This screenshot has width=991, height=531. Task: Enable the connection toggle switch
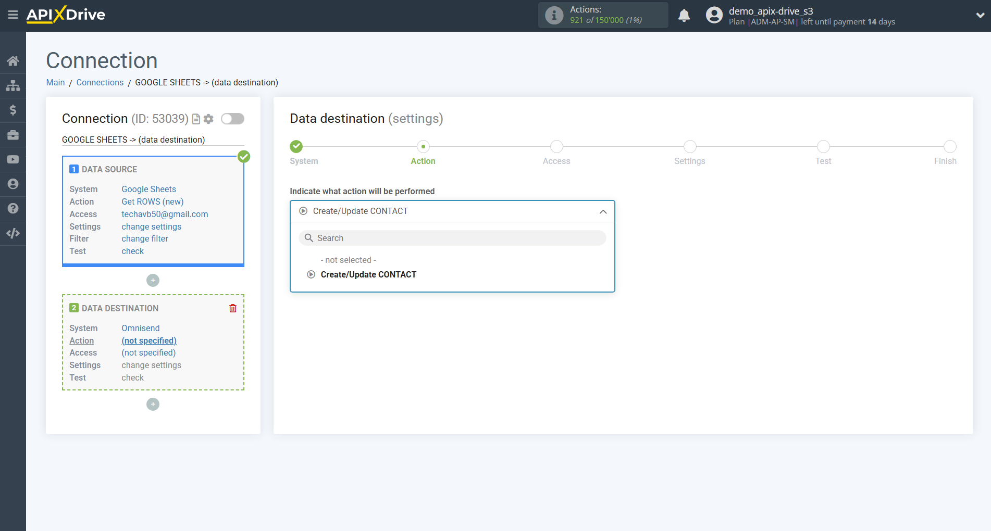tap(232, 119)
